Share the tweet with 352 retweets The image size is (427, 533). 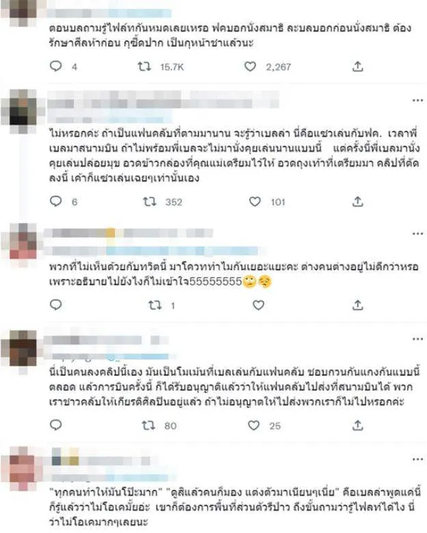click(x=357, y=202)
